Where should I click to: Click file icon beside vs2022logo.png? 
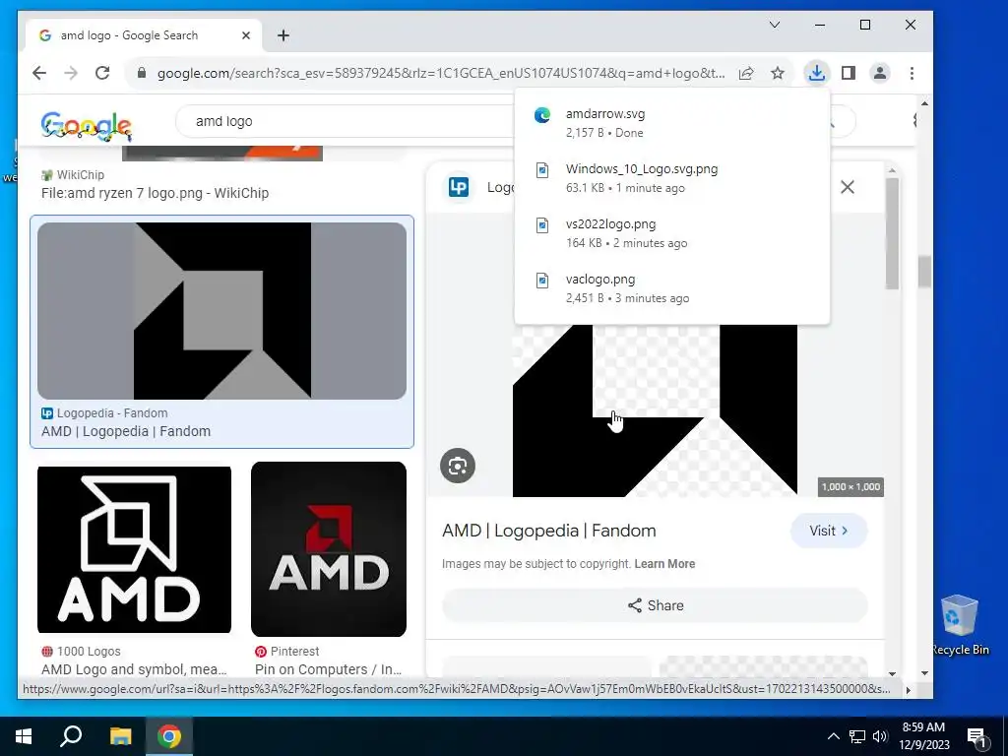click(x=542, y=225)
